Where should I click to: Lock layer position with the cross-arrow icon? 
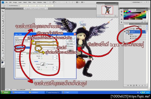[132, 29]
